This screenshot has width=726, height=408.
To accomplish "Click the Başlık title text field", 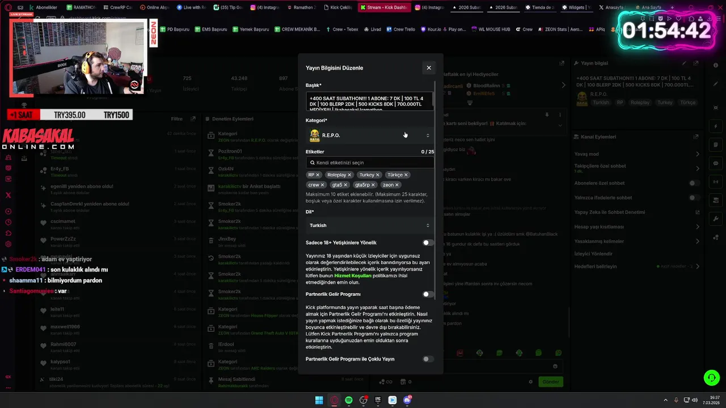I will (370, 101).
